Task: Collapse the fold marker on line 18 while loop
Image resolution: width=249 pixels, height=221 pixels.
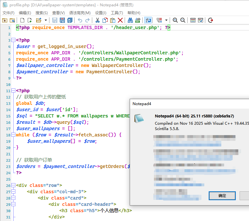Action: pyautogui.click(x=13, y=135)
